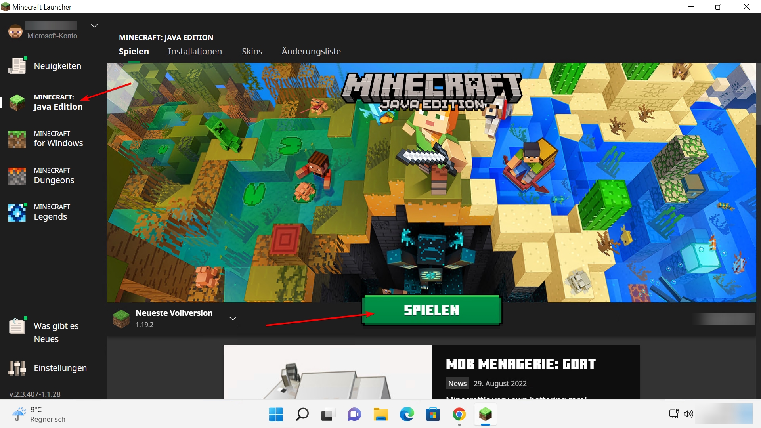This screenshot has width=761, height=428.
Task: Switch to the Skins tab
Action: pos(252,51)
